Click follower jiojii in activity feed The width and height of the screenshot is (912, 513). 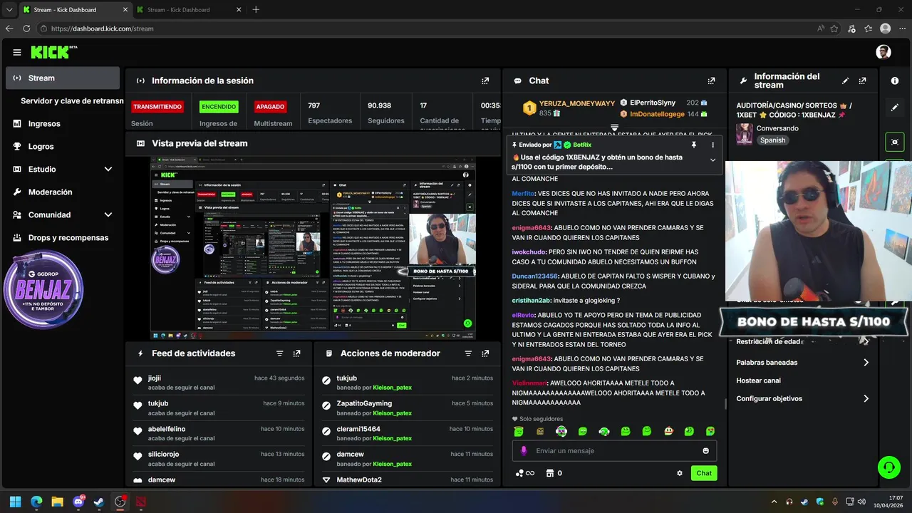tap(155, 378)
